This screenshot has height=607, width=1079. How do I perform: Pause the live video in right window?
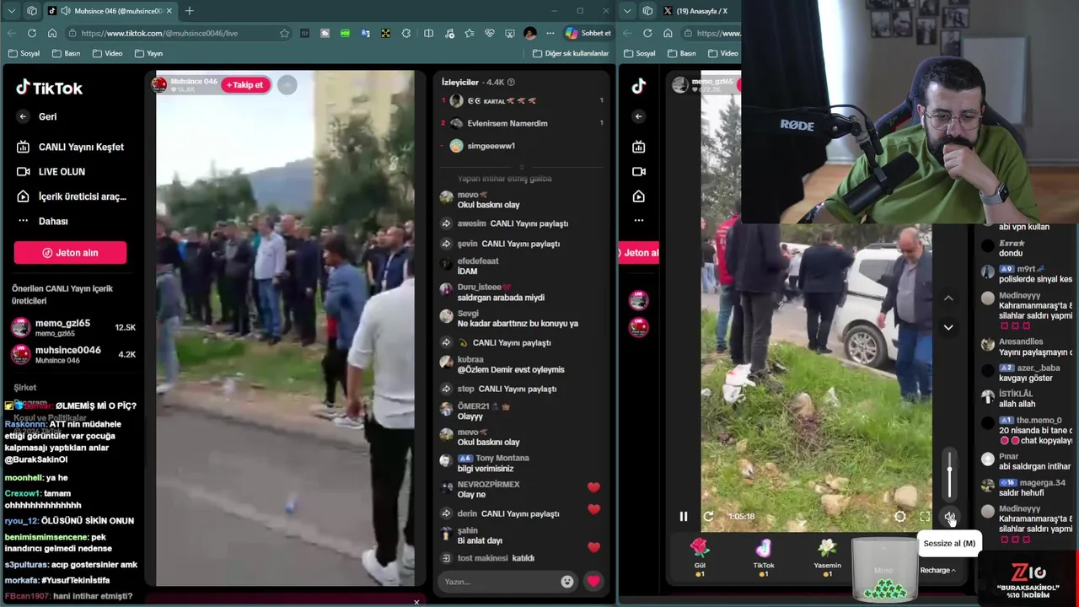(x=684, y=517)
